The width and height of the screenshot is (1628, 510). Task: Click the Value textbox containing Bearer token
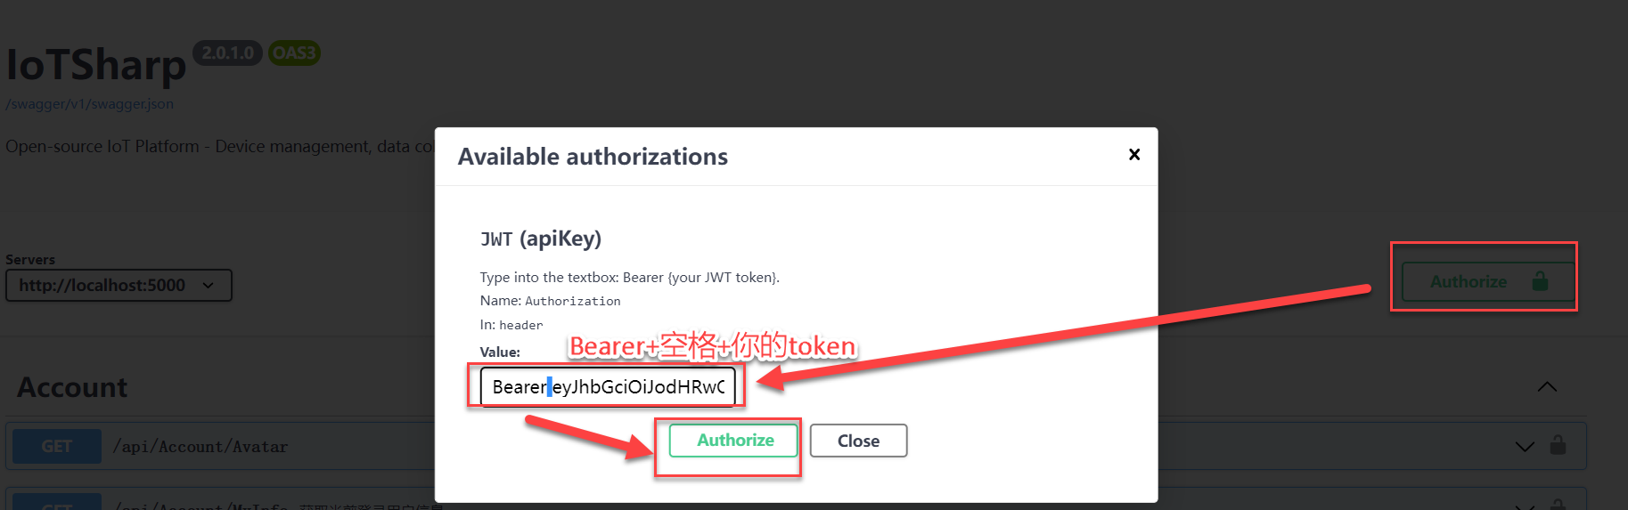tap(608, 387)
